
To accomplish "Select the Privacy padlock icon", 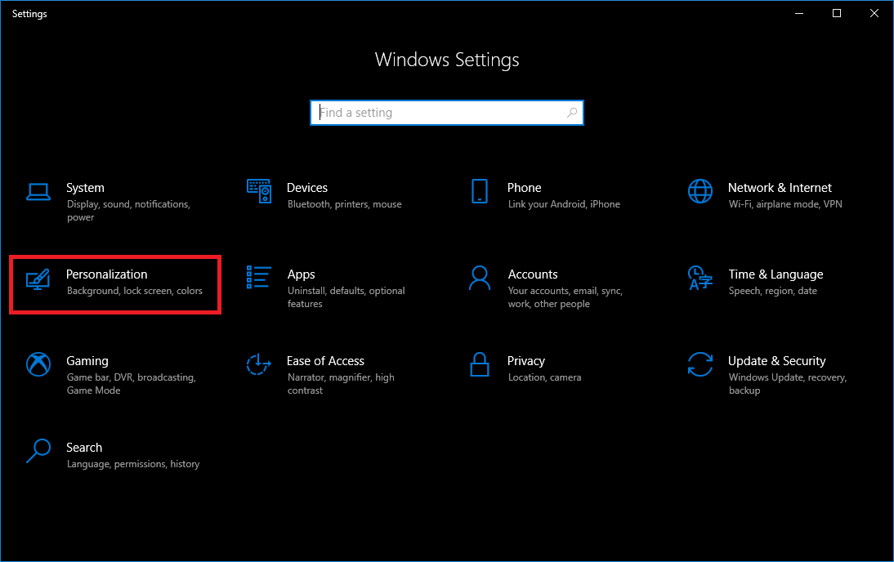I will point(480,364).
